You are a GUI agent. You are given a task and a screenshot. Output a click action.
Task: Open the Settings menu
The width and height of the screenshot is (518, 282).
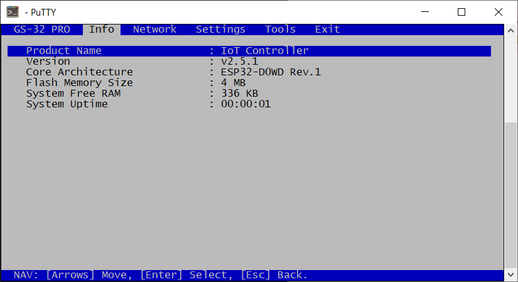[x=220, y=30]
